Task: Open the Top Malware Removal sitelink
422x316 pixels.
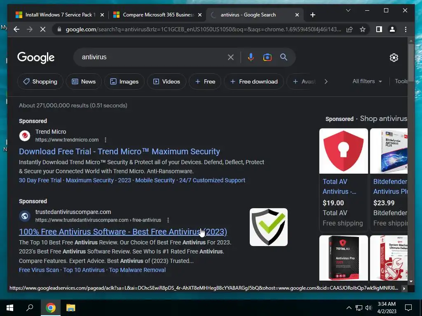Action: [x=137, y=270]
